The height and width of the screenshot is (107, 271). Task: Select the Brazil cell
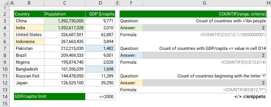29,55
